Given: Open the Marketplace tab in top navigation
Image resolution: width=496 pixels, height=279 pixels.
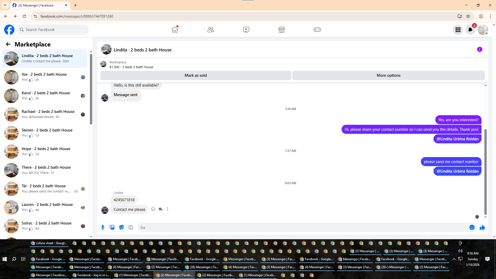Looking at the screenshot, I should [281, 30].
